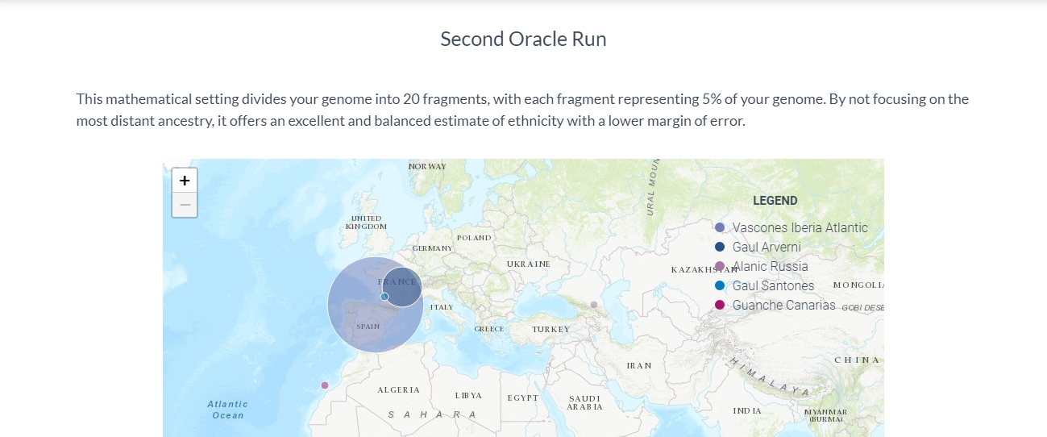Select 'Vascones Iberia Atlantic' legend label

tap(800, 227)
